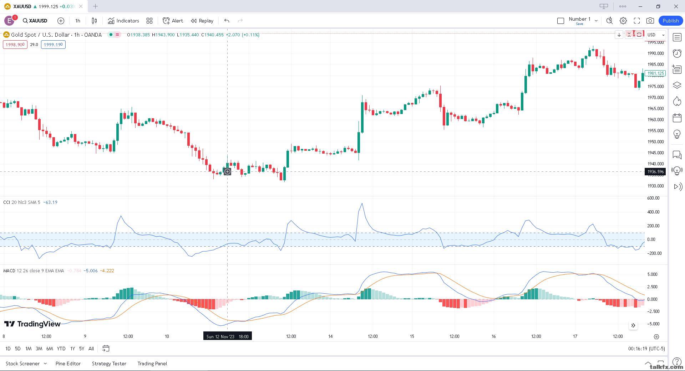Open the Watchlist panel icon
The image size is (685, 371).
coord(677,37)
